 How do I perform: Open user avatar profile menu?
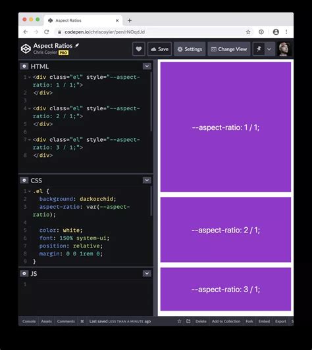tap(284, 49)
